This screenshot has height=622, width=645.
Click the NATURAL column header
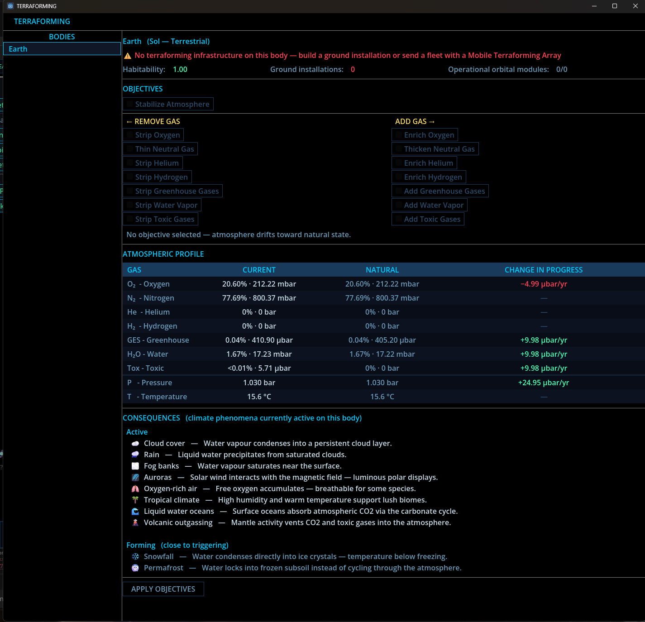382,270
